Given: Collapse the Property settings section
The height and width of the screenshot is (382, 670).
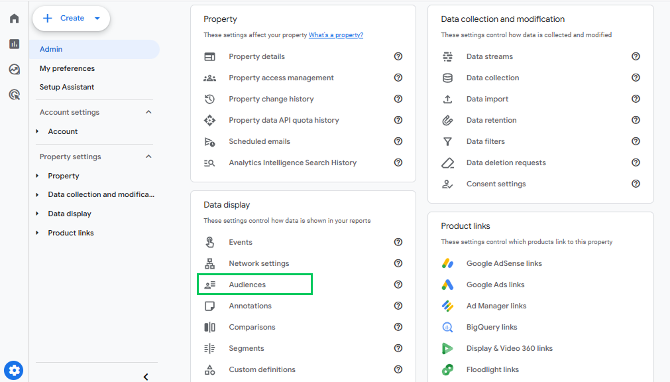Looking at the screenshot, I should [x=148, y=157].
